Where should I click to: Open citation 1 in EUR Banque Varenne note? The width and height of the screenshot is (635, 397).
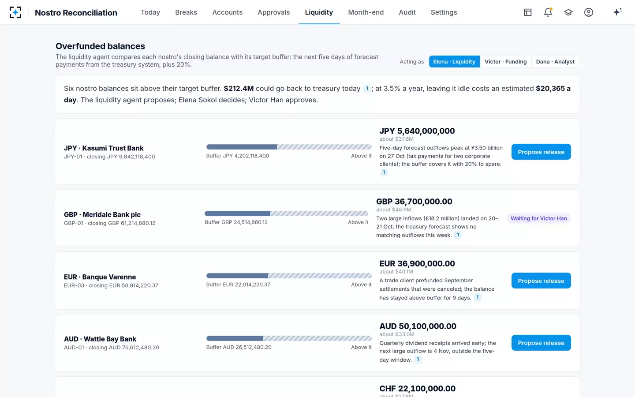pos(478,297)
